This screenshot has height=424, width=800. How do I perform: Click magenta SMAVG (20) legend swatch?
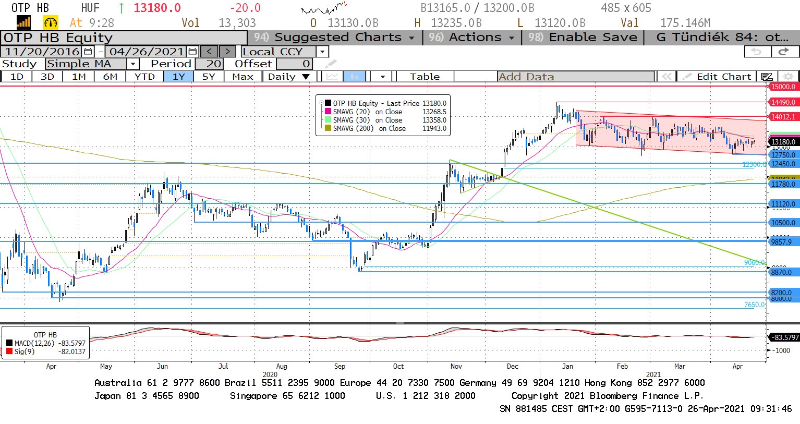[x=328, y=112]
